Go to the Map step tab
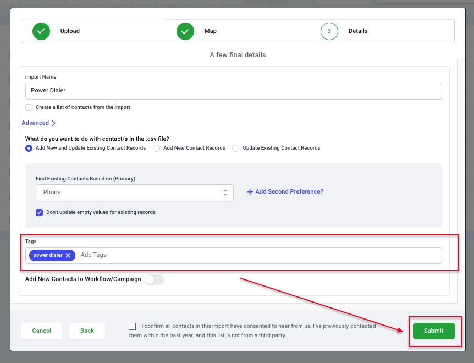The image size is (474, 363). coord(210,31)
